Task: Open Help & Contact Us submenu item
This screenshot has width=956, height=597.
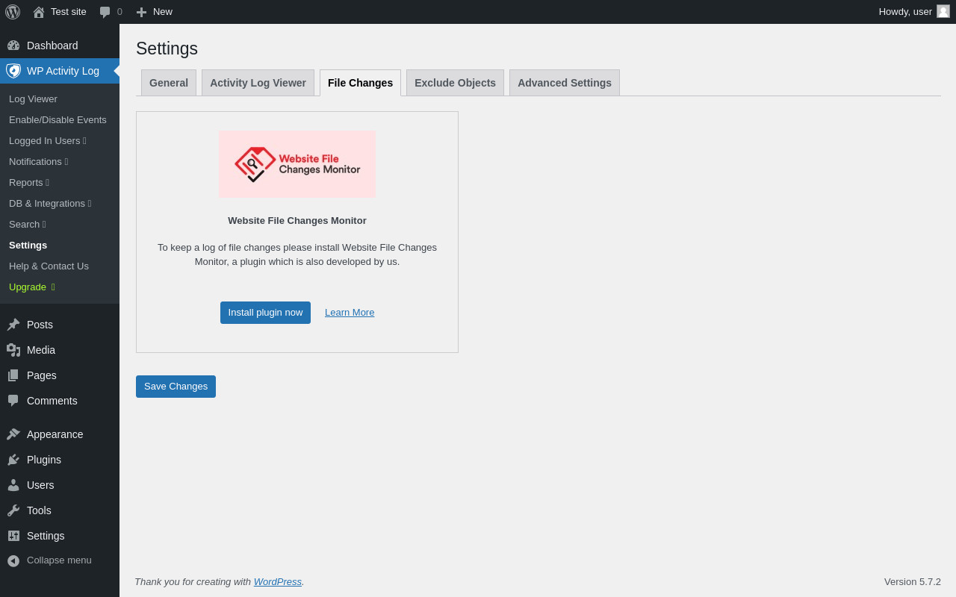Action: (x=60, y=266)
